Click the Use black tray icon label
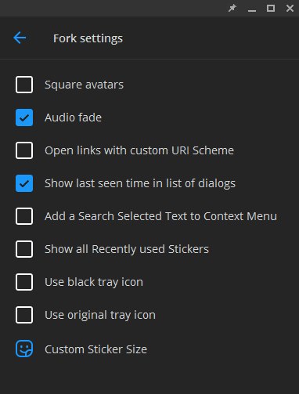This screenshot has height=394, width=299. click(94, 282)
